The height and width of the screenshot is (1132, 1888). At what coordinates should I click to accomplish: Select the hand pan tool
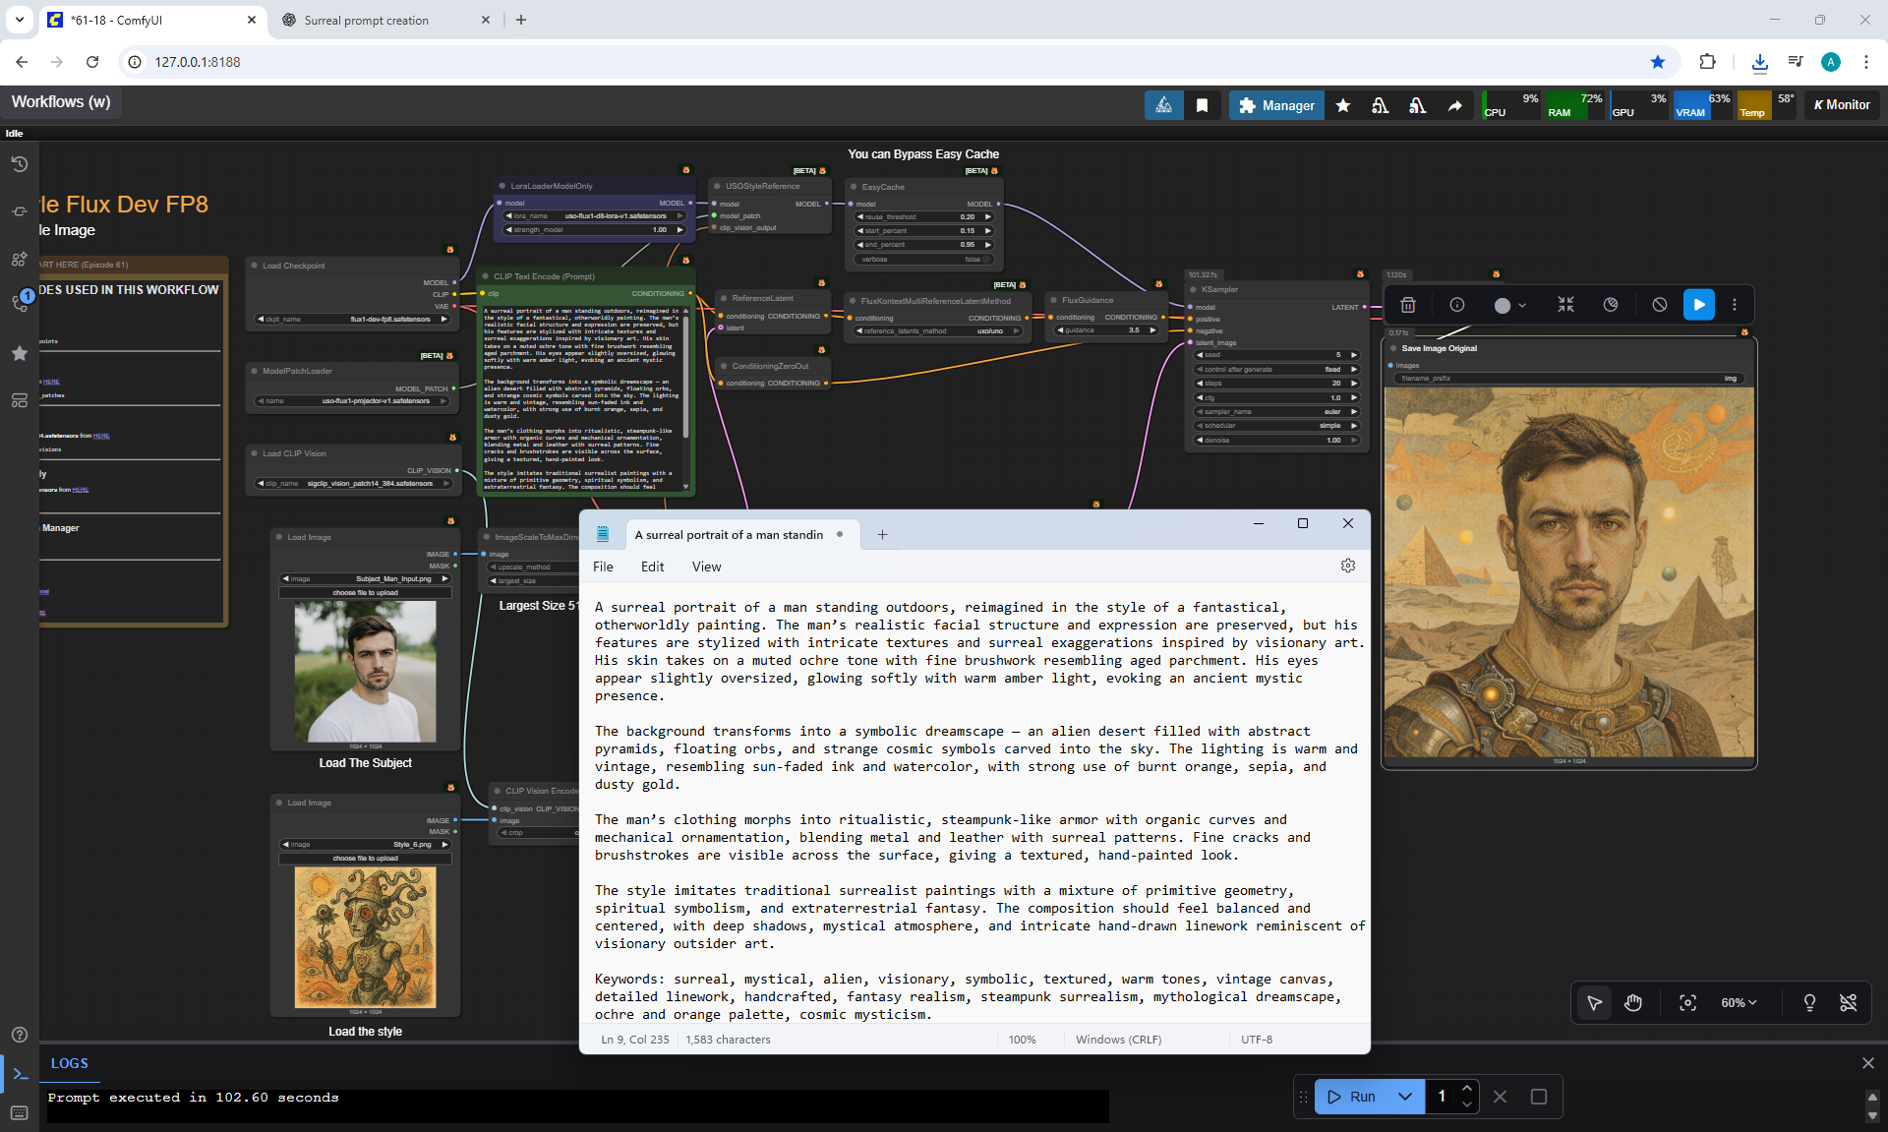pyautogui.click(x=1633, y=1002)
